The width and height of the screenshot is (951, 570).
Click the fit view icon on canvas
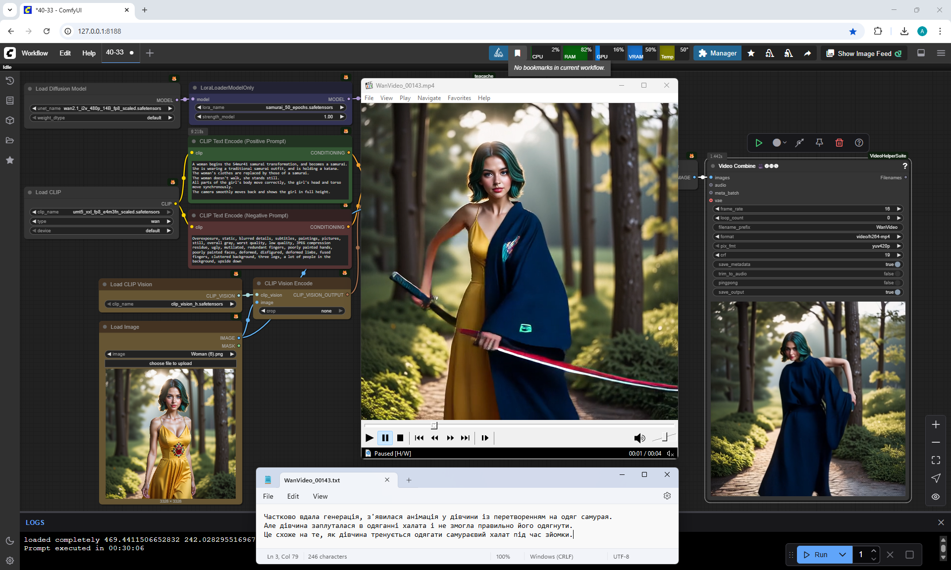coord(936,460)
